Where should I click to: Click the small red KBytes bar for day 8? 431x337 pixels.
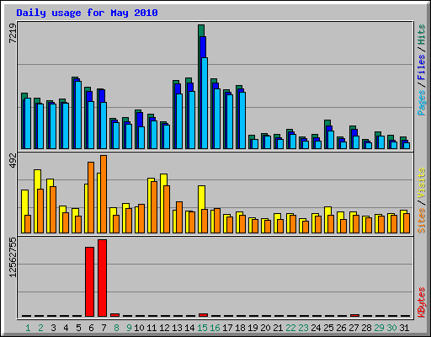(x=114, y=315)
